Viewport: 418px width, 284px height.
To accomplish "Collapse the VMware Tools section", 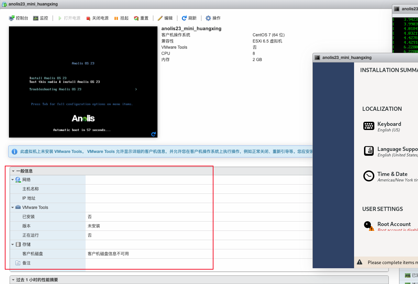I will point(13,208).
